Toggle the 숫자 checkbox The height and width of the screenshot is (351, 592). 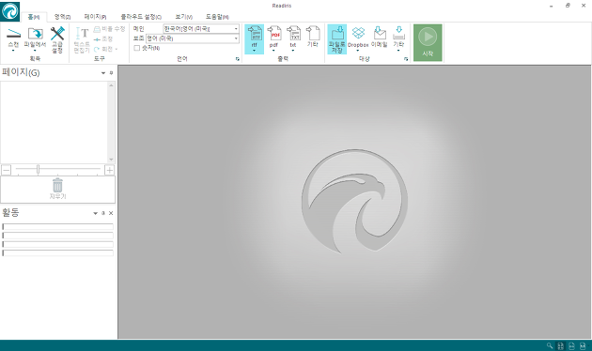(x=136, y=48)
